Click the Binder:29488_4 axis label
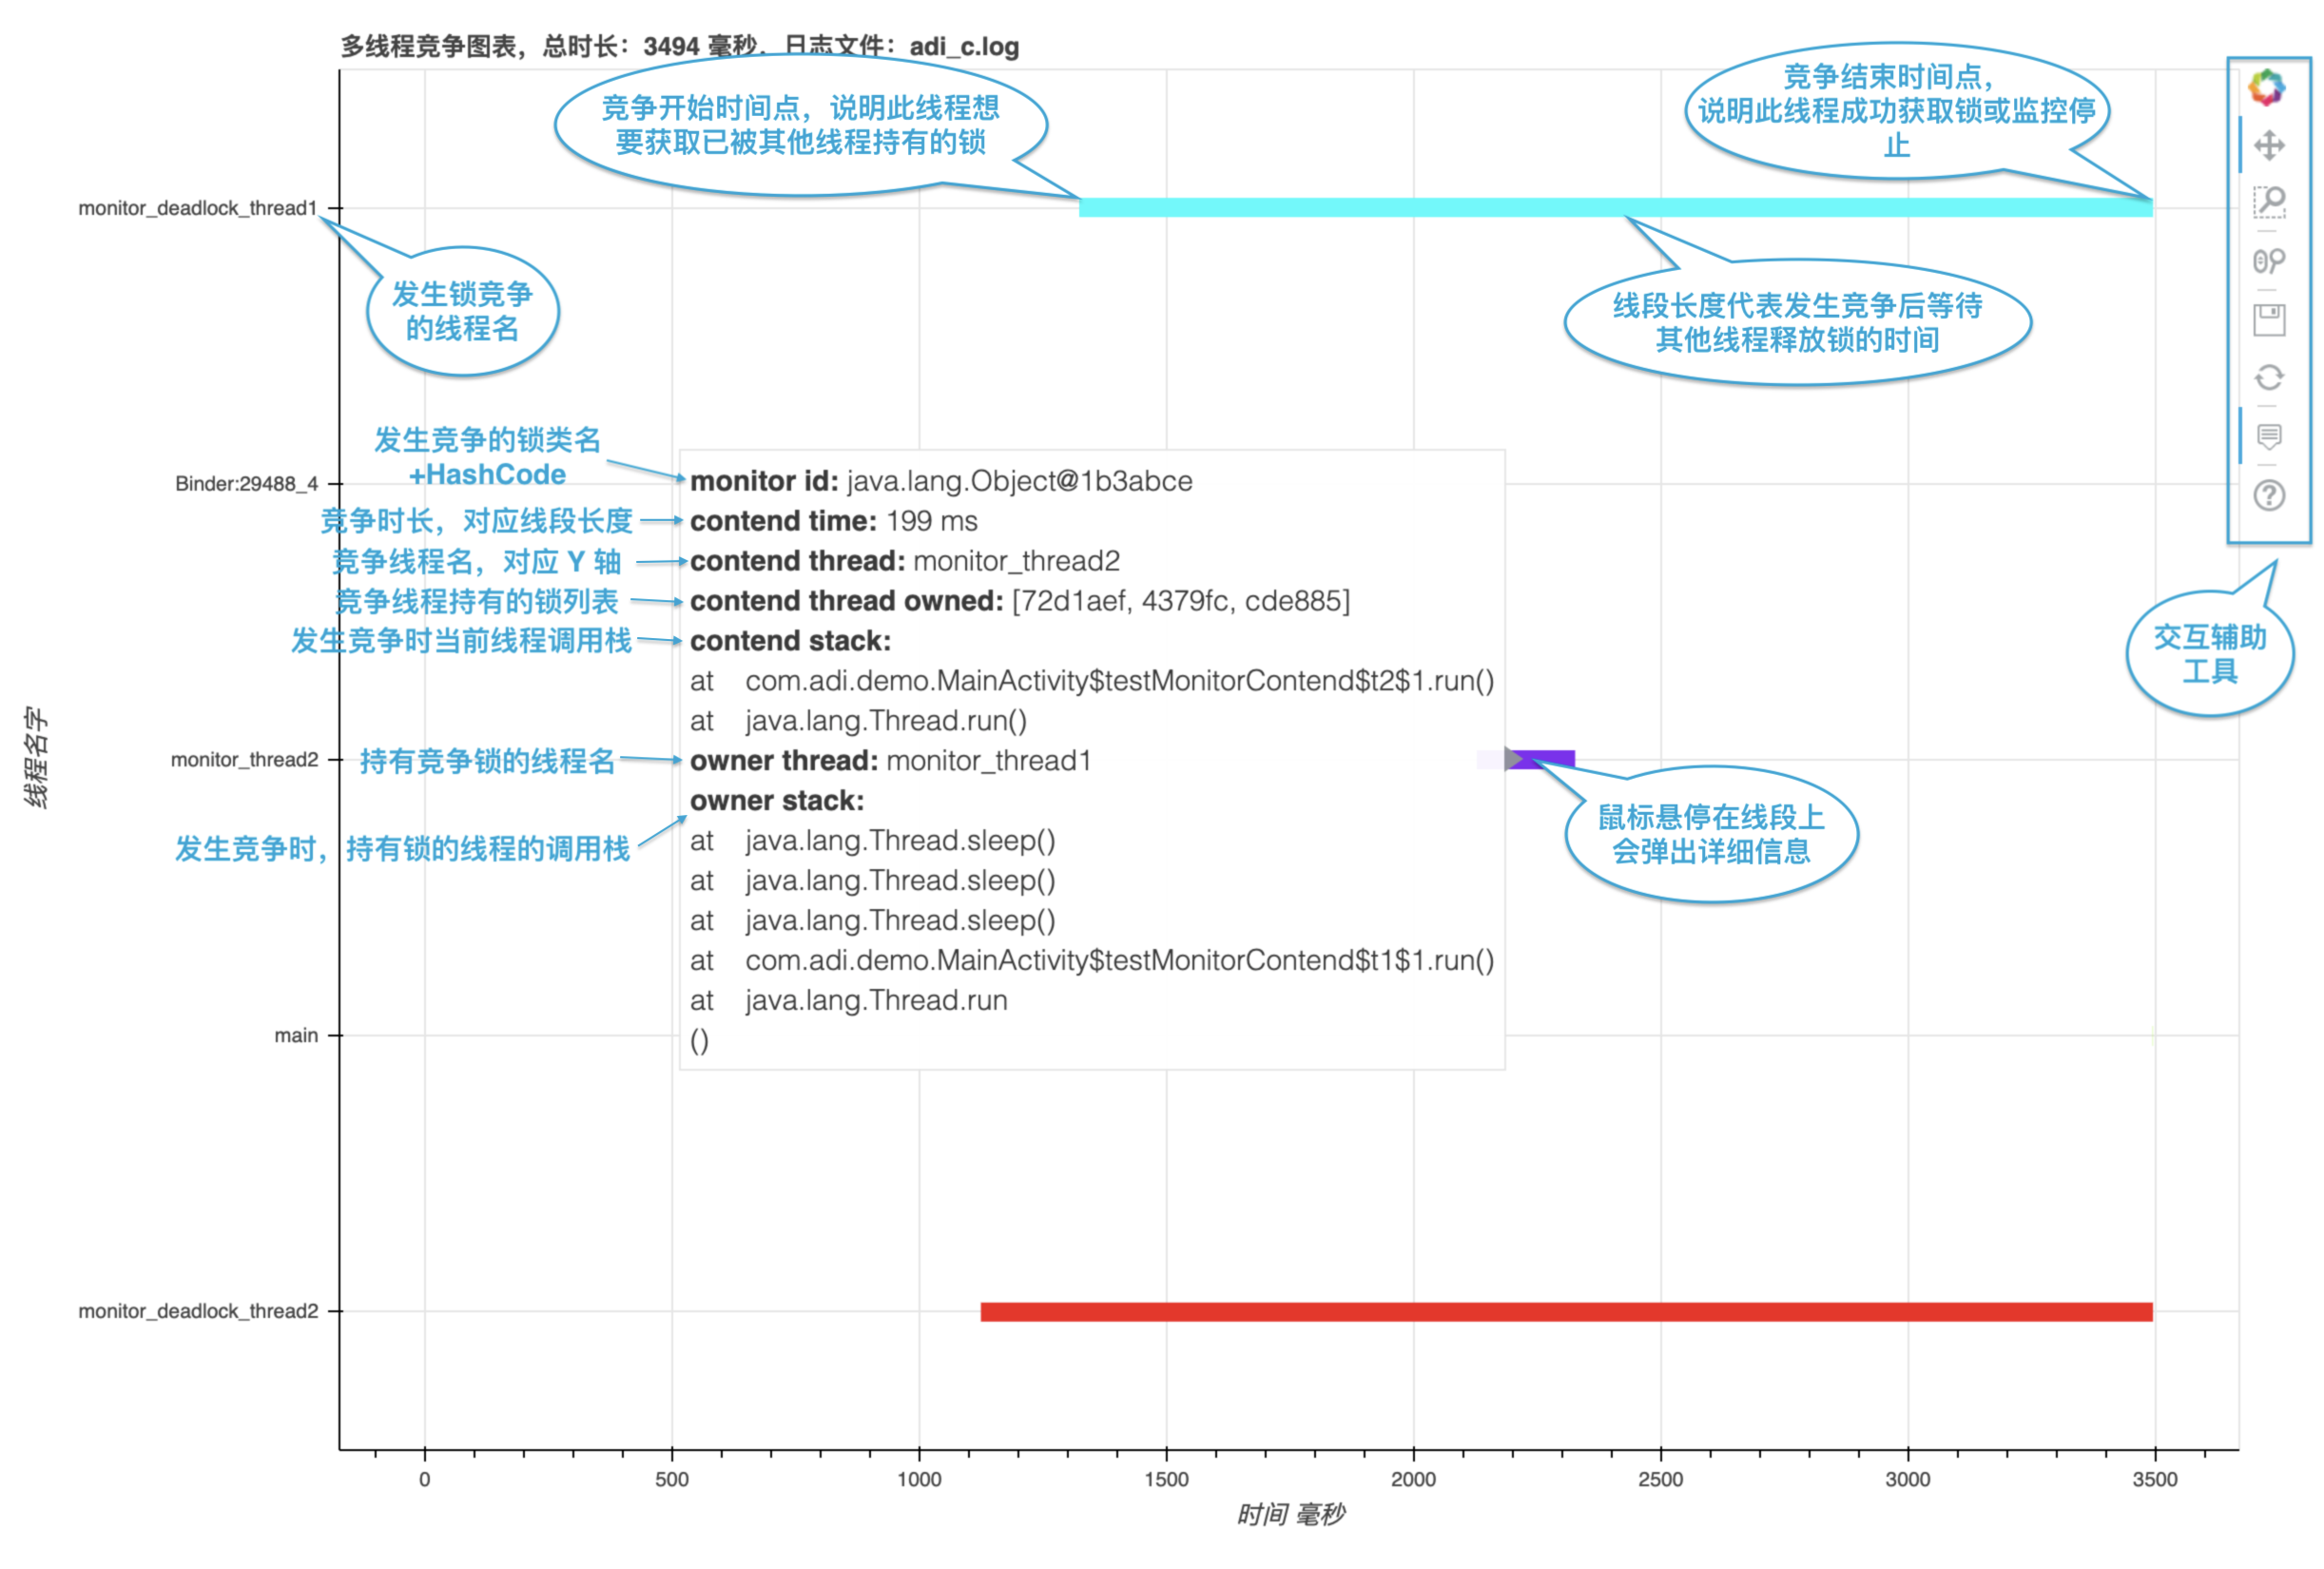 [x=246, y=484]
